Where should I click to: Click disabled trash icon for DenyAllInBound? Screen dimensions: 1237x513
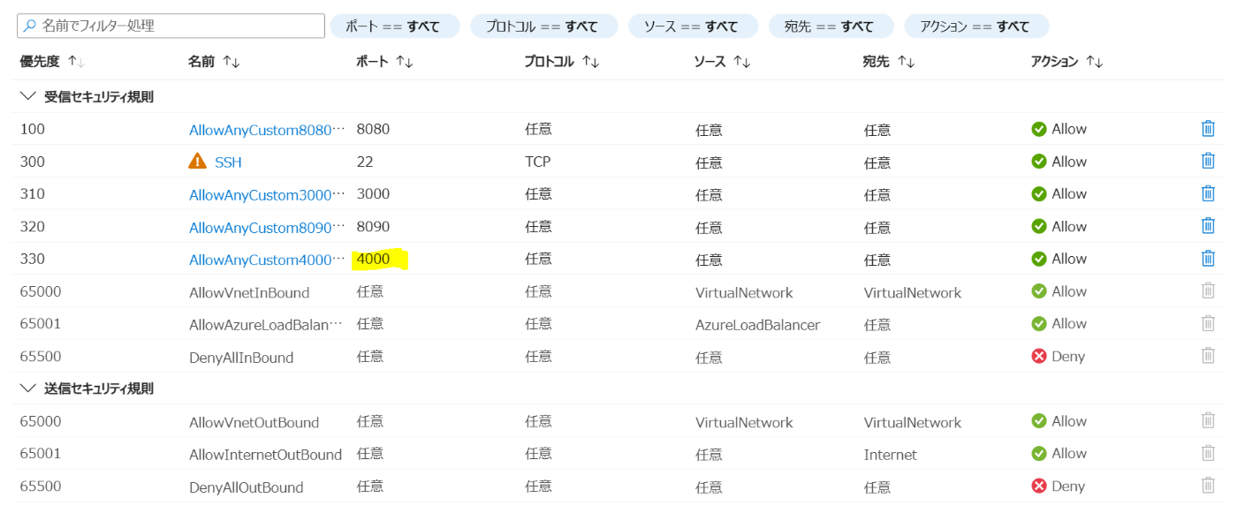point(1208,356)
